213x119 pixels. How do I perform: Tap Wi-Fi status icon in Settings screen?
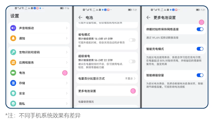click(23, 8)
